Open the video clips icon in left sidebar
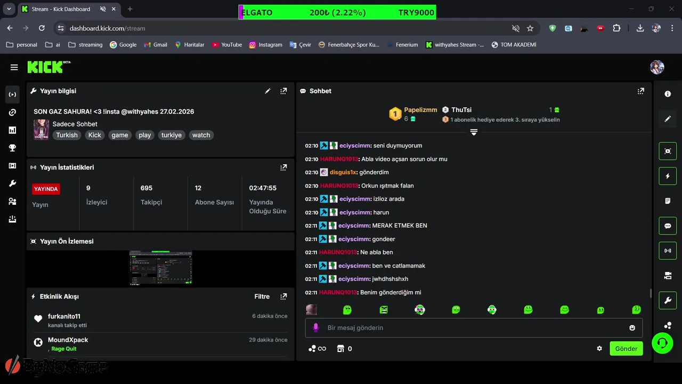The height and width of the screenshot is (384, 682). [12, 166]
